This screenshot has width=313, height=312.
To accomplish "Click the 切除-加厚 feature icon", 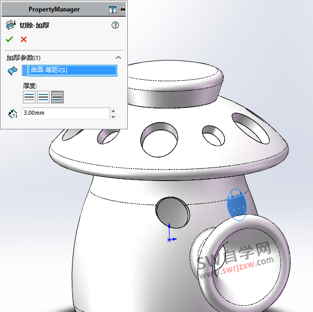I will click(x=10, y=25).
